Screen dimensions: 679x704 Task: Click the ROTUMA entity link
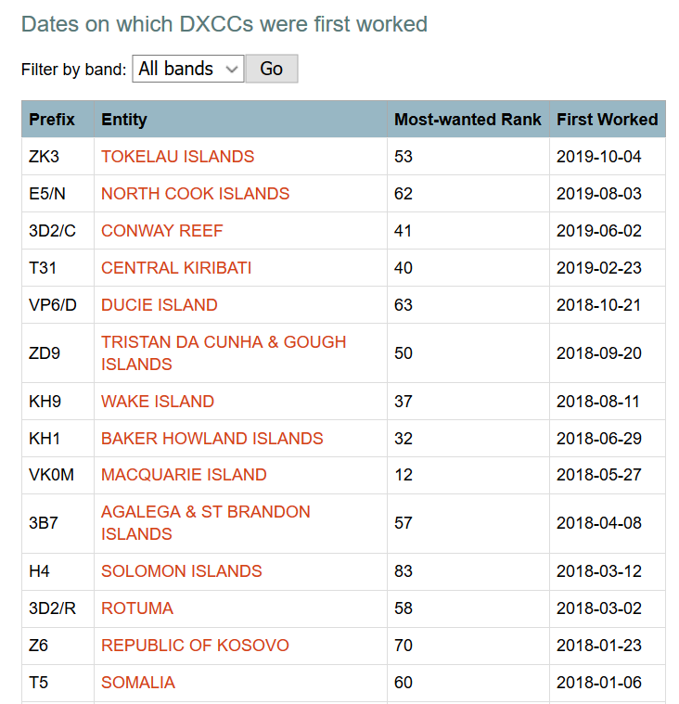click(x=137, y=608)
